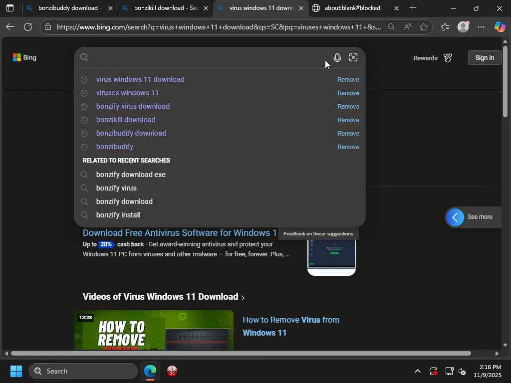Reload the page with refresh icon
The width and height of the screenshot is (511, 383).
(28, 27)
